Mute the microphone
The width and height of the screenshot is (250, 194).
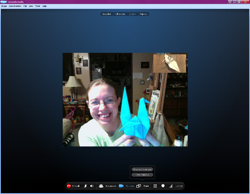pos(85,186)
